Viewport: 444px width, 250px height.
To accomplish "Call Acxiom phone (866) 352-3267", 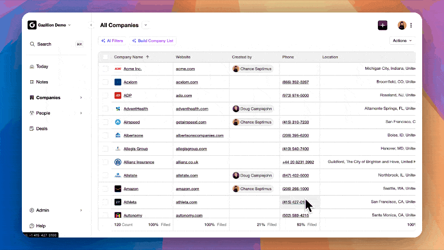I will tap(295, 82).
